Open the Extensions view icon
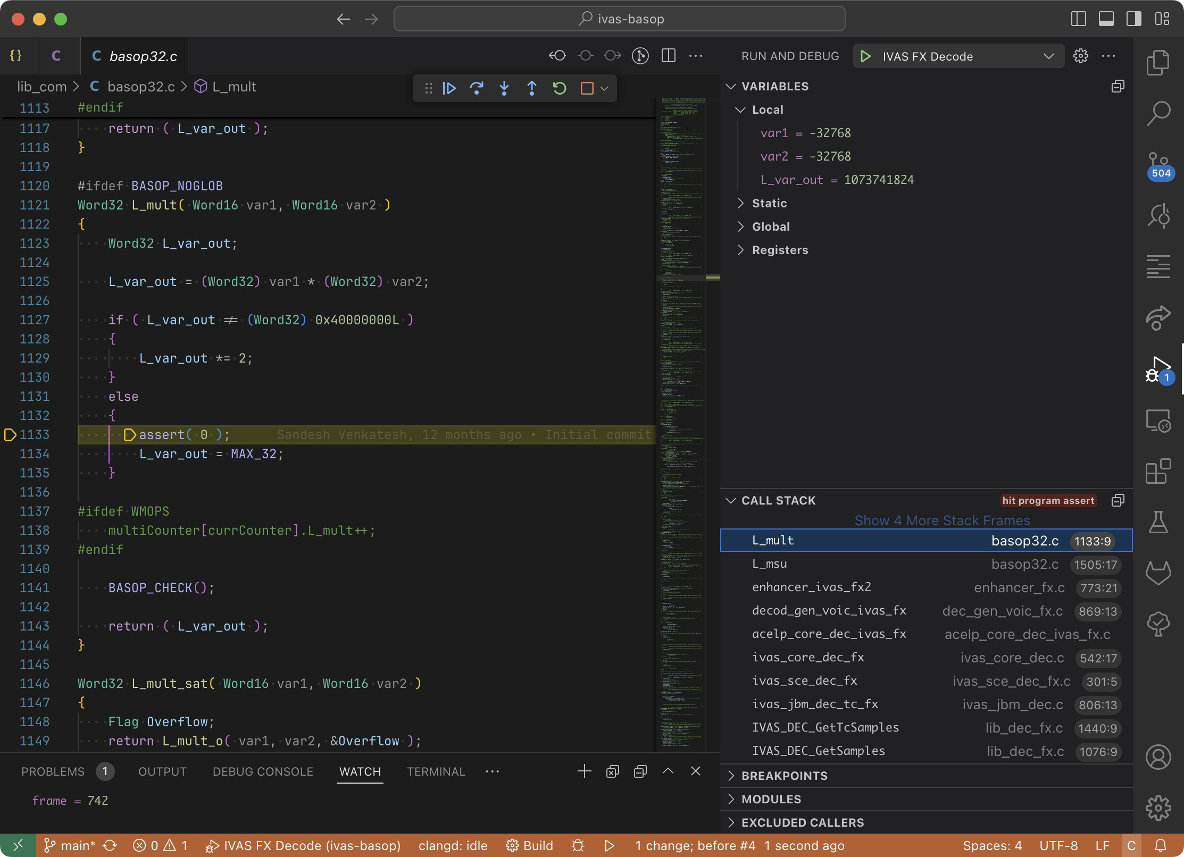The image size is (1184, 857). 1158,472
